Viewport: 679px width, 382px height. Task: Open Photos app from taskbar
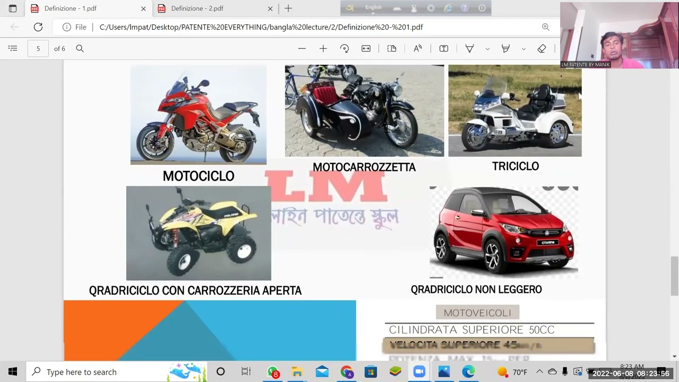[x=444, y=372]
